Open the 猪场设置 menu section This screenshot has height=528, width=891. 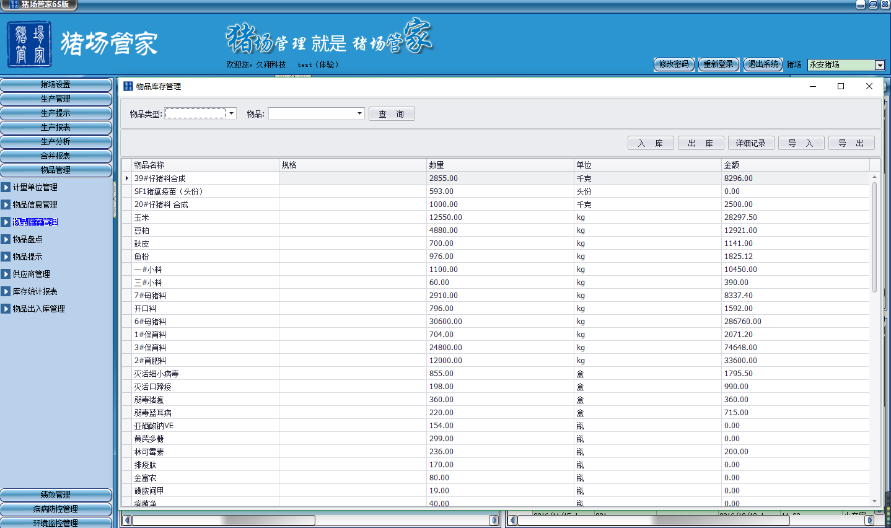[x=56, y=84]
